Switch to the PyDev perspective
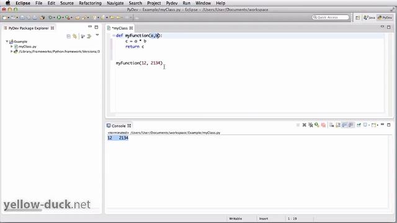The image size is (397, 223). pos(385,17)
